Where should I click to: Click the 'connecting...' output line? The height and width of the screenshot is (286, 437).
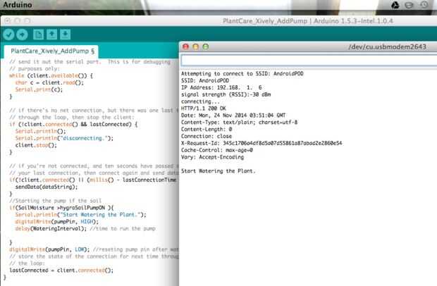click(x=200, y=101)
